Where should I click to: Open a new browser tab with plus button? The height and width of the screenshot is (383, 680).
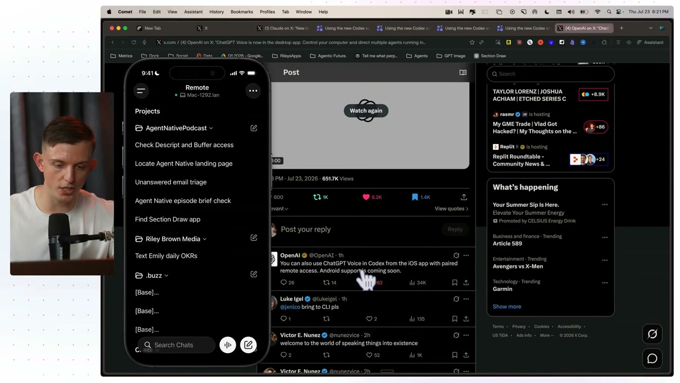(x=621, y=28)
